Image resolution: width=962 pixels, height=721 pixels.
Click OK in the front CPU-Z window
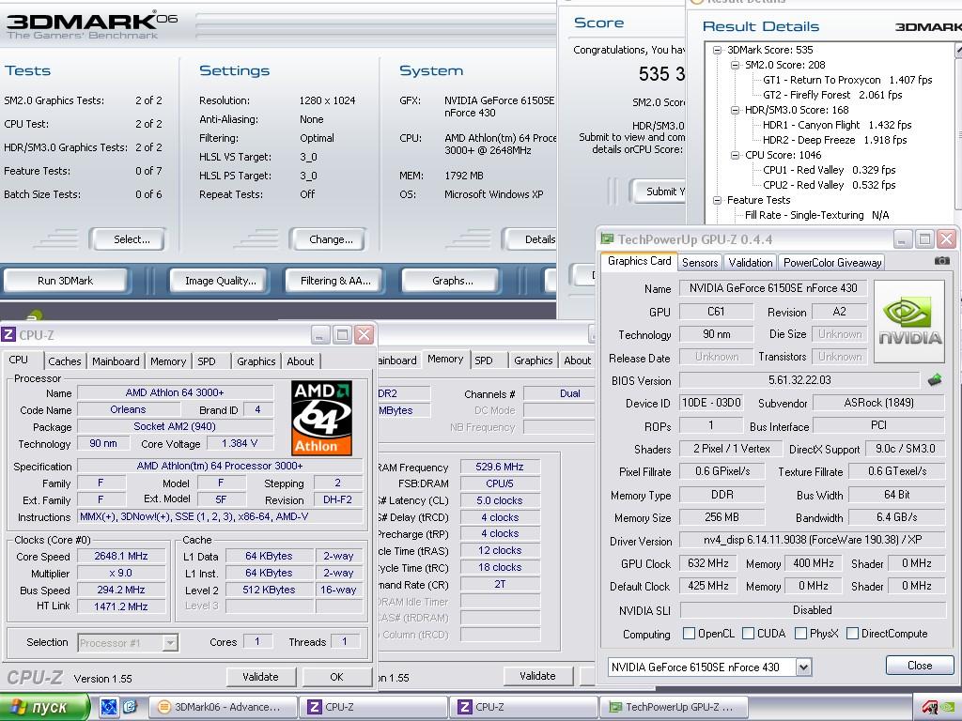(336, 677)
